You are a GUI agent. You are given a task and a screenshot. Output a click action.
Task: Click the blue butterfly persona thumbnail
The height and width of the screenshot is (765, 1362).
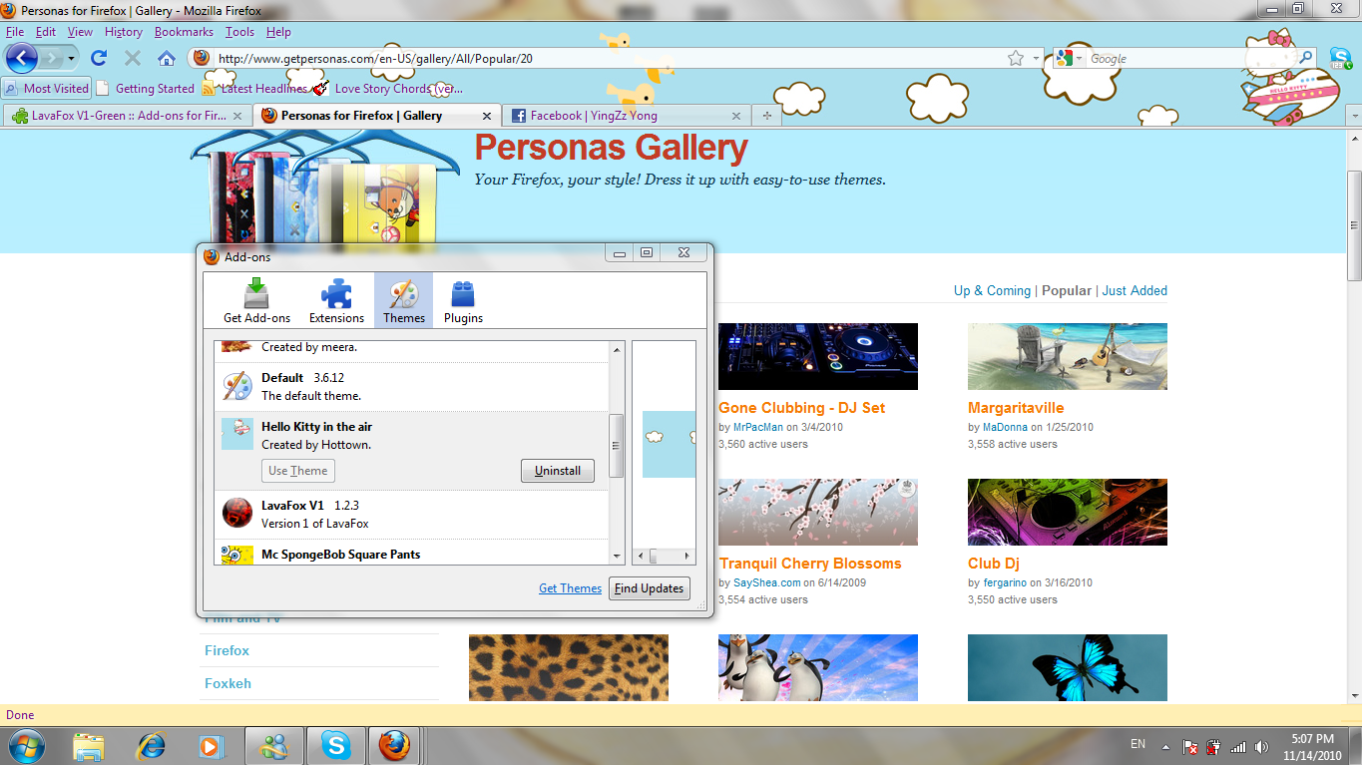pyautogui.click(x=1068, y=667)
